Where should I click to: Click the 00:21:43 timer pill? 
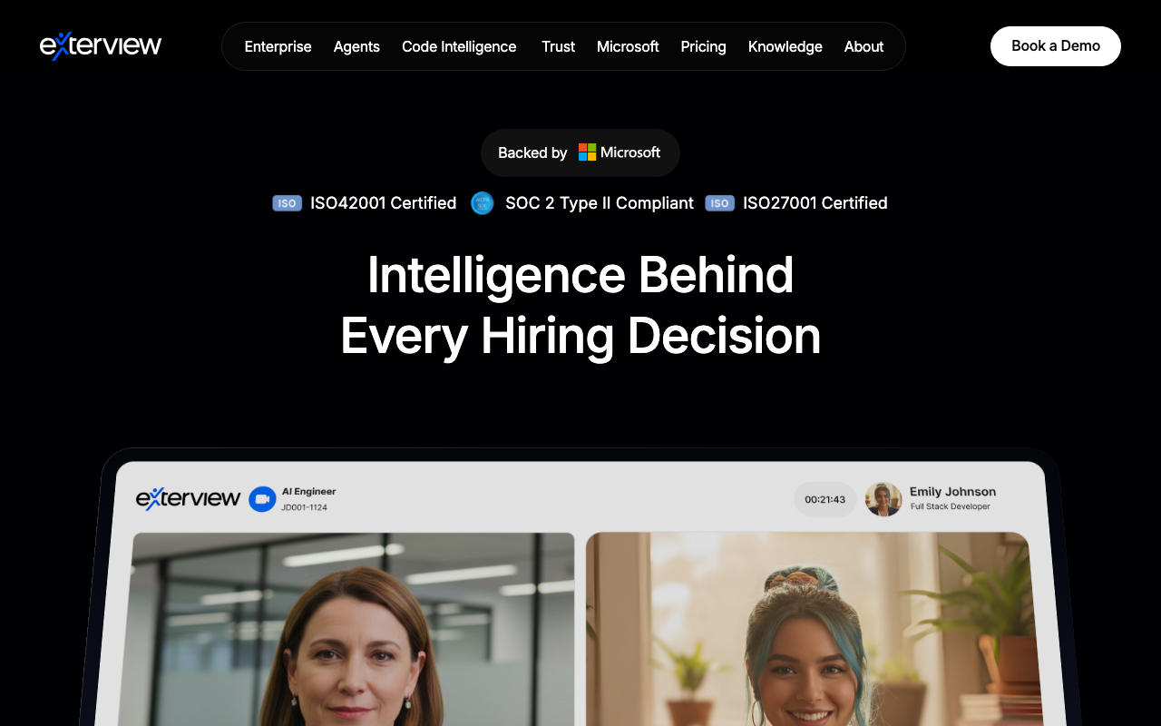pos(824,499)
